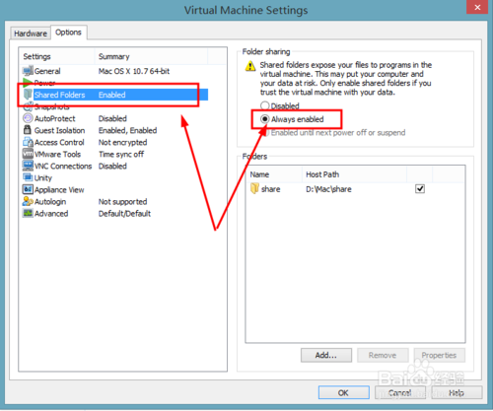Image resolution: width=493 pixels, height=411 pixels.
Task: Click the VMware Tools vm icon
Action: click(x=28, y=154)
